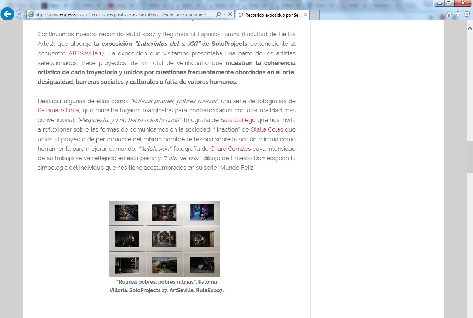473x318 pixels.
Task: Open the Sara Gallego link
Action: click(238, 120)
